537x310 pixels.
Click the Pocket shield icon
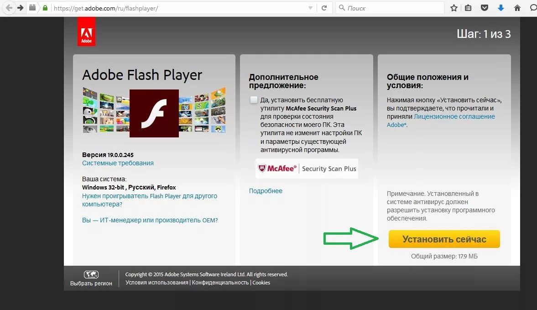tap(484, 8)
